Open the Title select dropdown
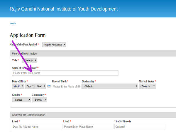This screenshot has width=176, height=132. (x=30, y=60)
